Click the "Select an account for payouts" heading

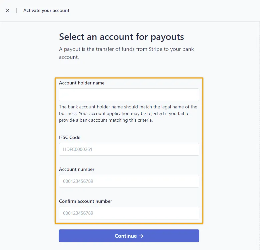pyautogui.click(x=121, y=37)
